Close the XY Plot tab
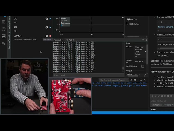Screen dimensions: 174x131 (x=73, y=40)
